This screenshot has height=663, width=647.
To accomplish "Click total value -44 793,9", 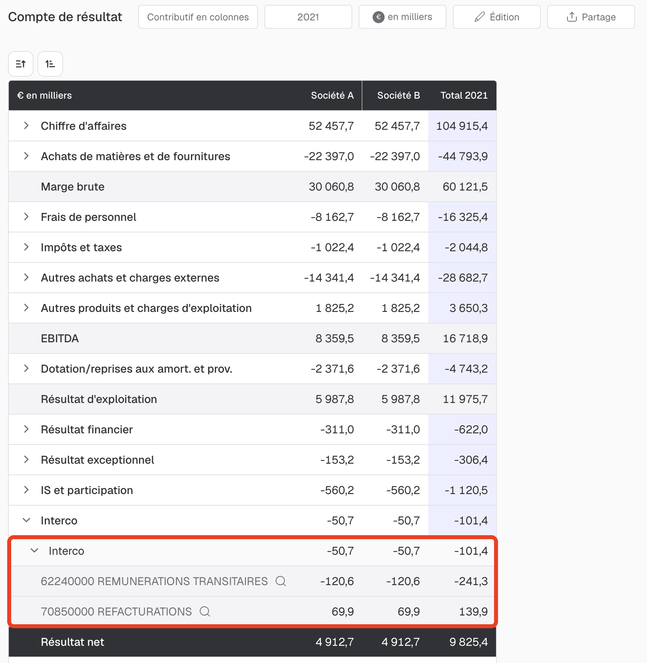I will 463,156.
